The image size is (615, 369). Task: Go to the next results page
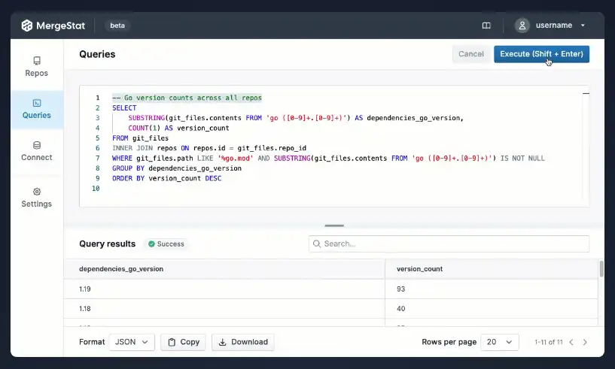tap(585, 342)
